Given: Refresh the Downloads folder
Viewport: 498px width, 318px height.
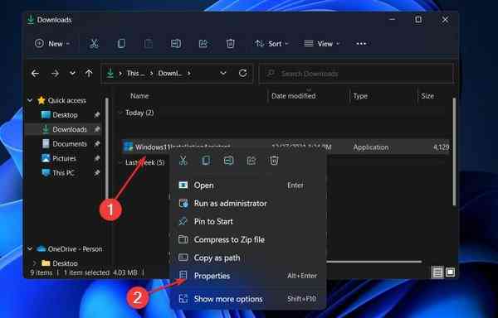Looking at the screenshot, I should click(x=242, y=74).
